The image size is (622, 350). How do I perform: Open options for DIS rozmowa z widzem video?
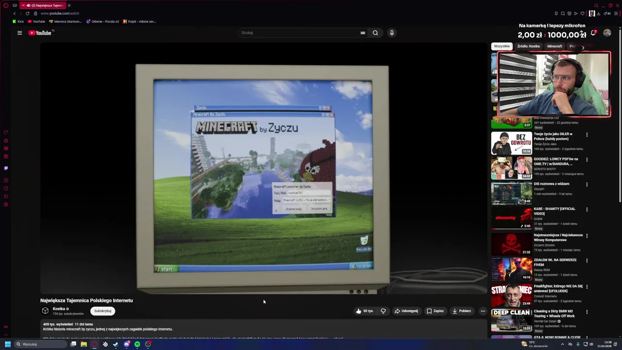pos(587,185)
